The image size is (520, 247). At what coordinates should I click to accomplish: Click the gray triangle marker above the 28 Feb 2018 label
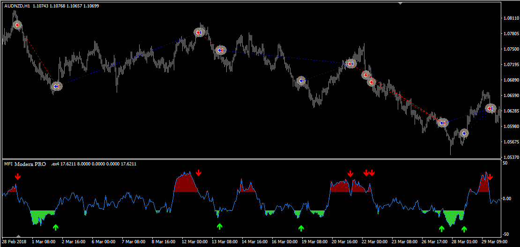coord(19,235)
